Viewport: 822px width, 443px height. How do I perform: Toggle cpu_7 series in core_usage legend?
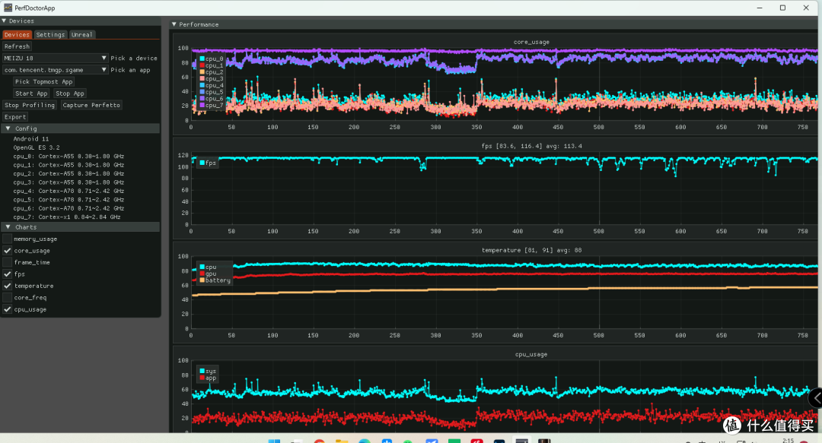coord(212,106)
